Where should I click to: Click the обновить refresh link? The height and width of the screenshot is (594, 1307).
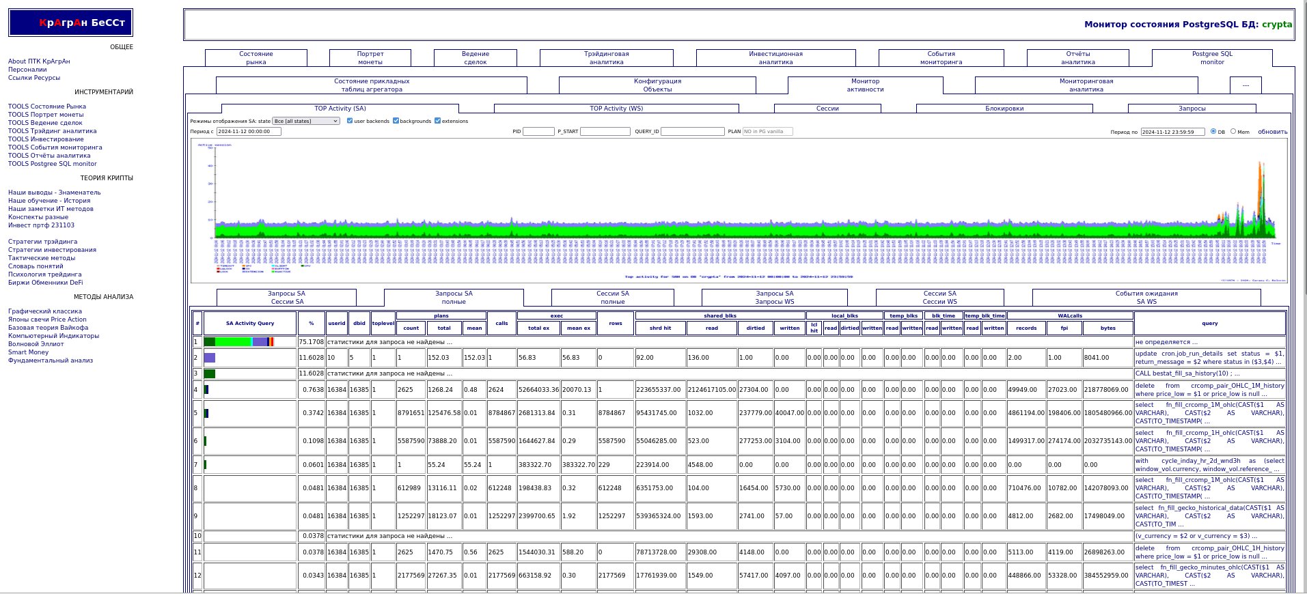pyautogui.click(x=1272, y=132)
